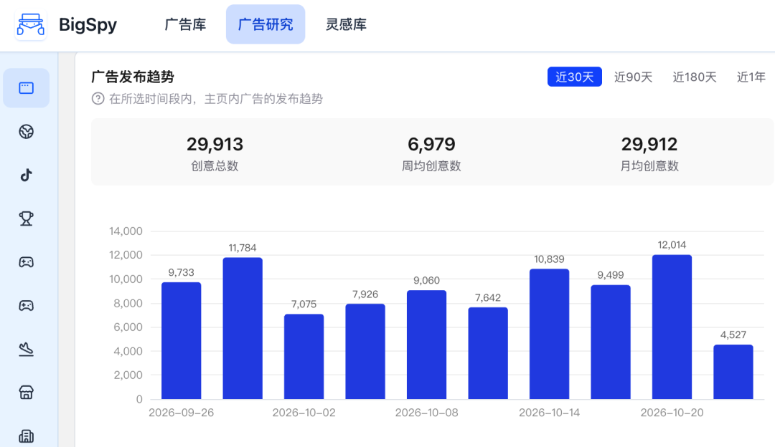This screenshot has width=775, height=447.
Task: Open the 广告库 tab
Action: pos(185,24)
